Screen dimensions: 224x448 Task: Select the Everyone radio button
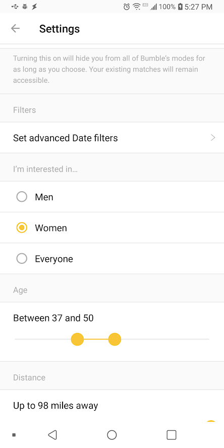(22, 259)
